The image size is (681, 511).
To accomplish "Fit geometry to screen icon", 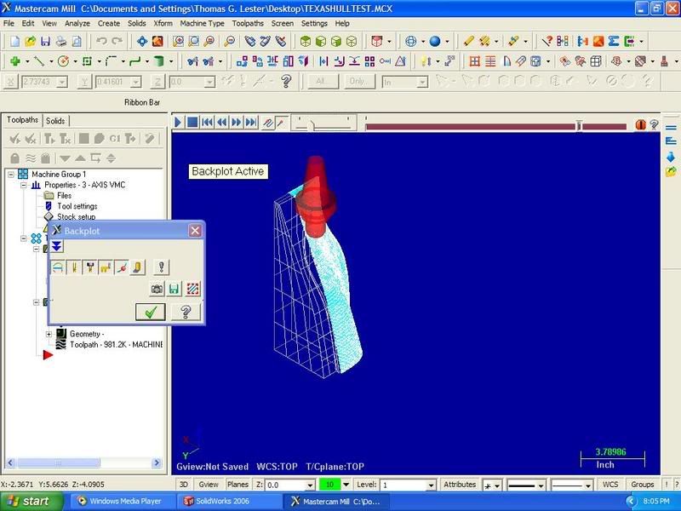I will point(142,41).
